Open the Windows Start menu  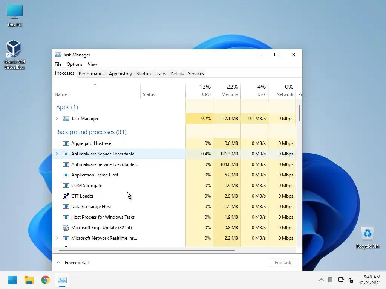(x=12, y=280)
